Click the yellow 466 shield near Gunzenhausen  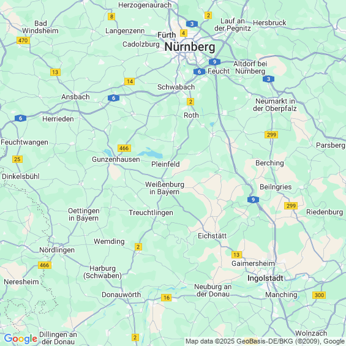[124, 148]
